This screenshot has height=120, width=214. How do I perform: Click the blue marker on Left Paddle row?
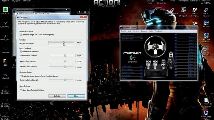[141, 66]
